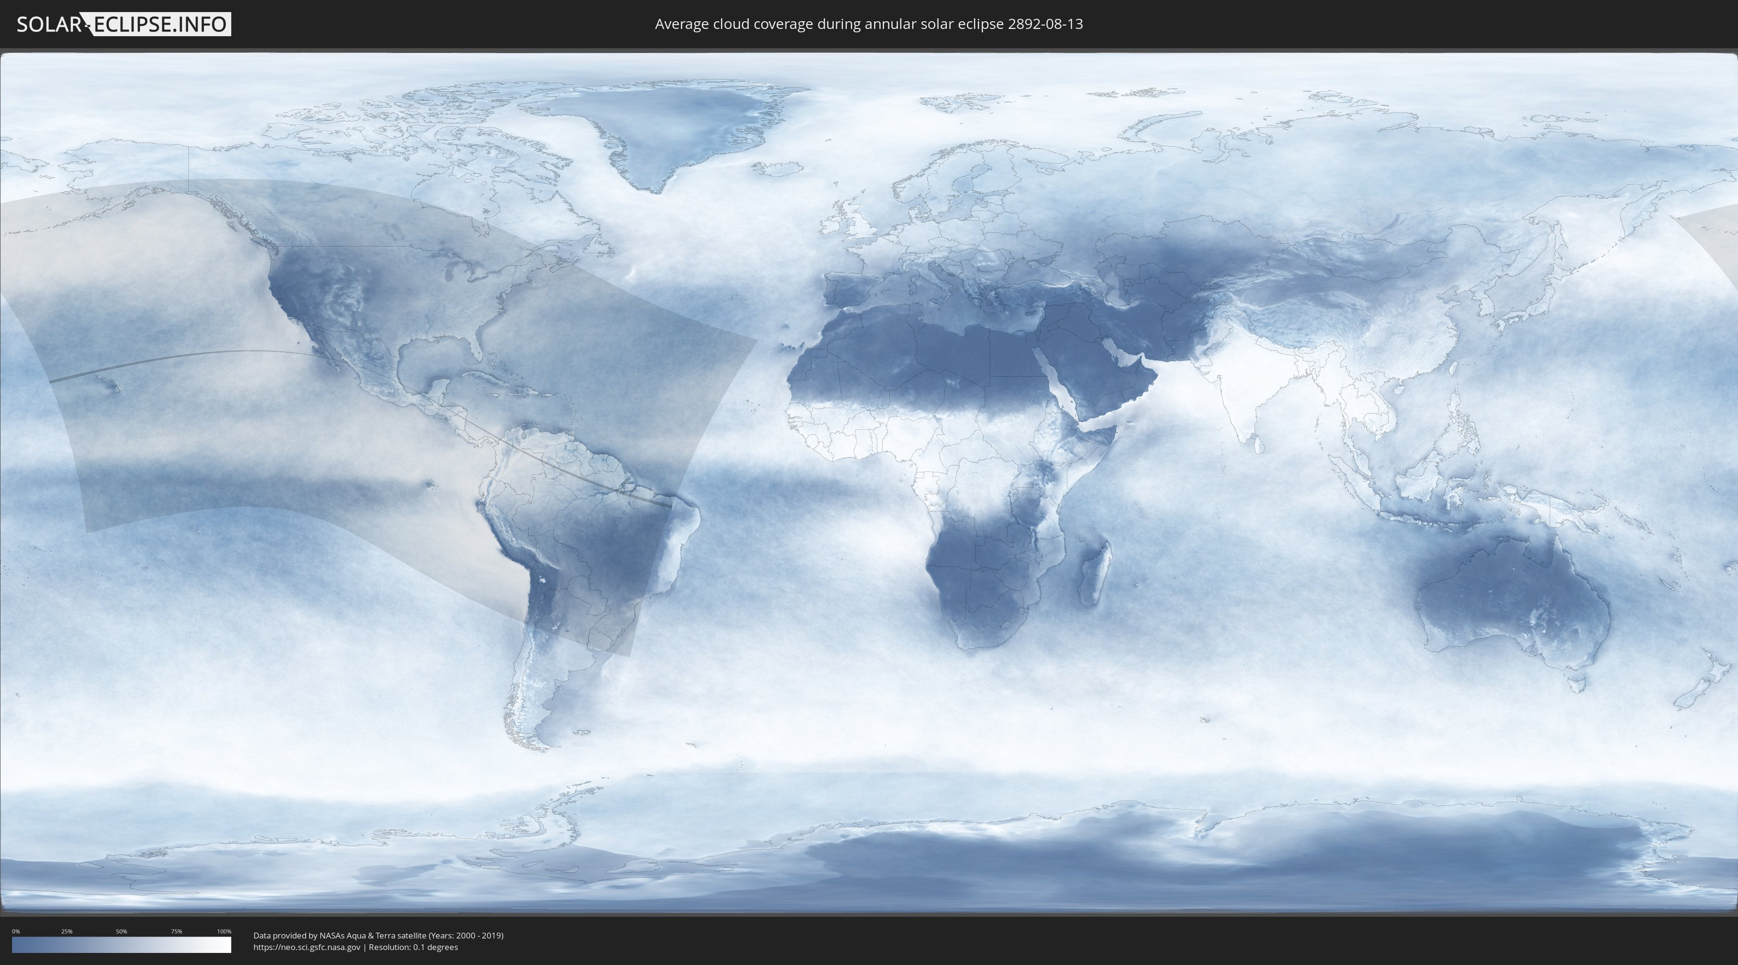Click the 100% legend label

[224, 931]
